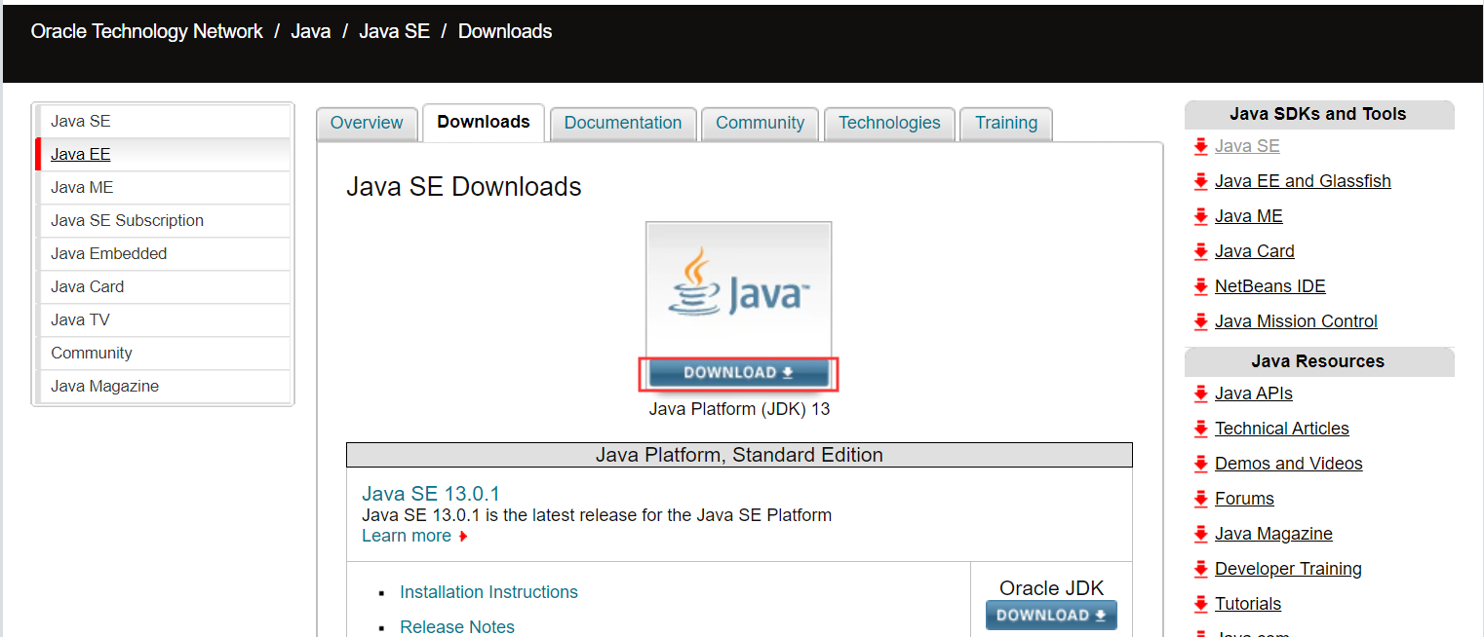Open Community in left sidebar

point(163,354)
